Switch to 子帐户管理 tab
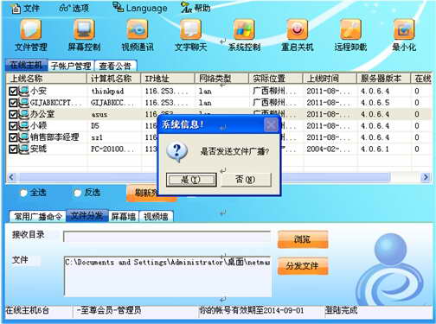 tap(71, 66)
